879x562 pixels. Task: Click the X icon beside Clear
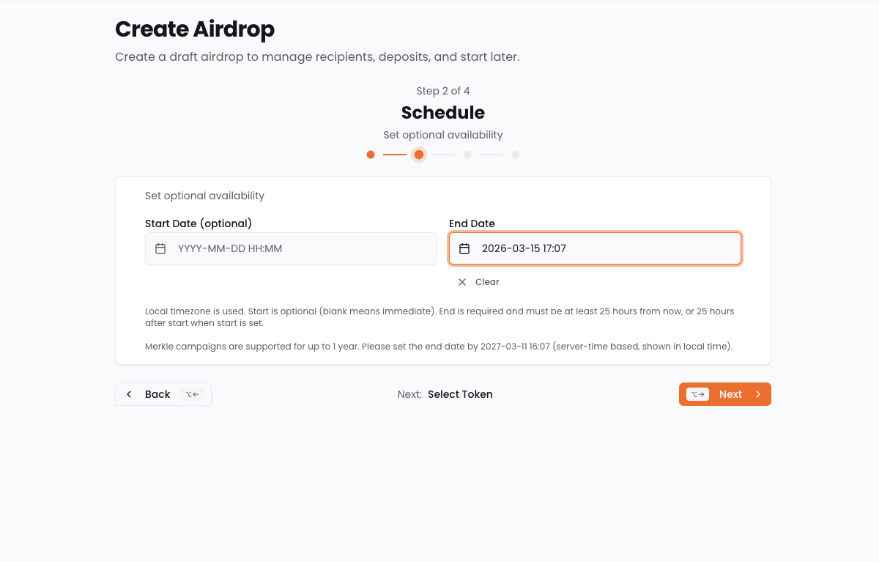(x=462, y=282)
